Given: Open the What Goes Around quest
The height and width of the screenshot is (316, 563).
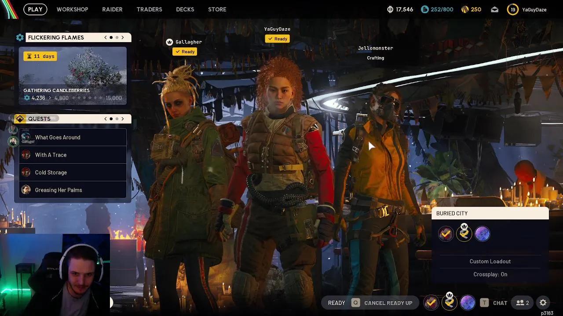Looking at the screenshot, I should [x=73, y=137].
